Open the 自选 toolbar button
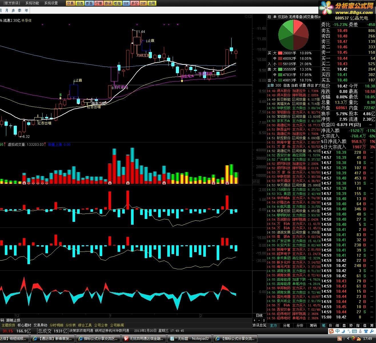Image resolution: width=376 pixels, height=343 pixels. [80, 3]
